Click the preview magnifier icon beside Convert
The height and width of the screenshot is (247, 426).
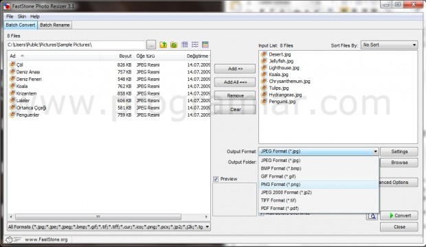tap(372, 216)
